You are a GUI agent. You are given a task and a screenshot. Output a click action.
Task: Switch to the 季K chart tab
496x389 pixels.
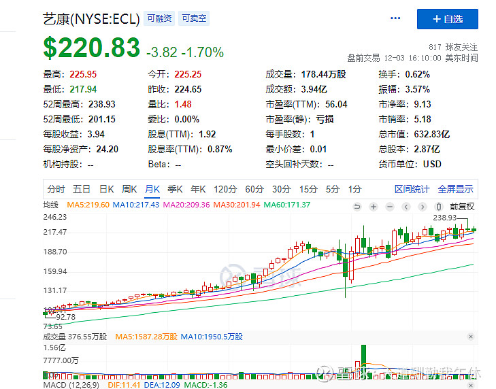(175, 189)
